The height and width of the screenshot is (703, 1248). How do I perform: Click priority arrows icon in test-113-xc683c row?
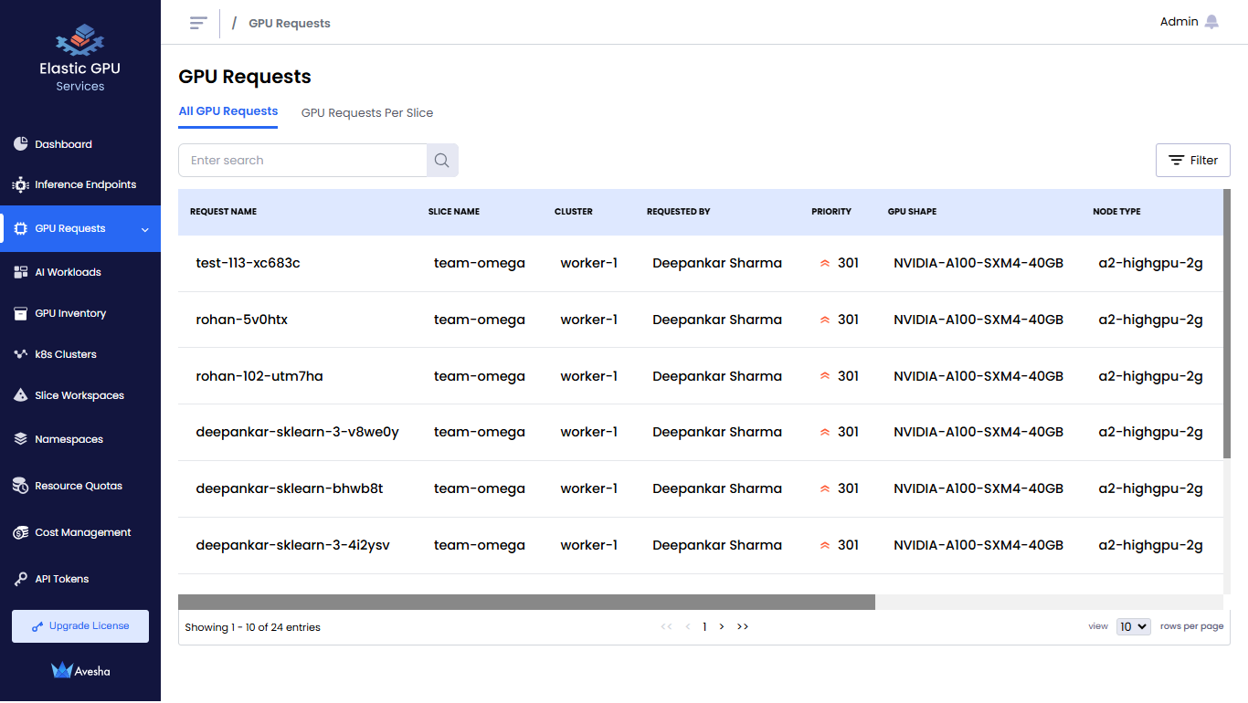coord(825,263)
